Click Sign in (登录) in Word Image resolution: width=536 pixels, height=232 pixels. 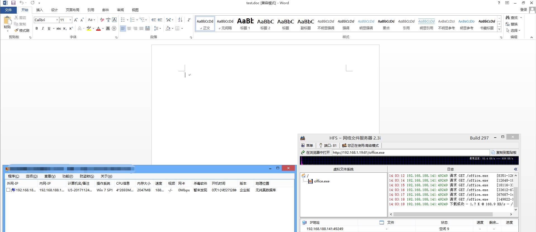523,10
